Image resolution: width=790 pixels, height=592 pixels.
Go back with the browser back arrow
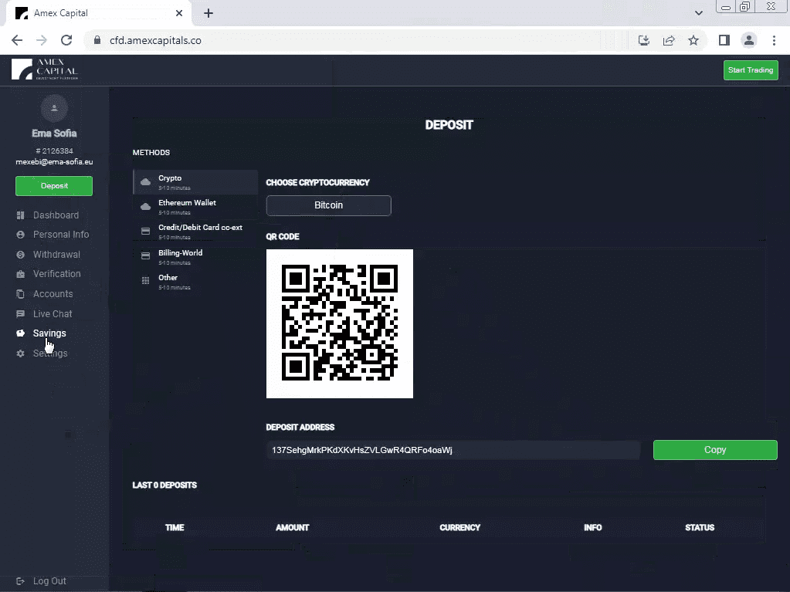(17, 40)
